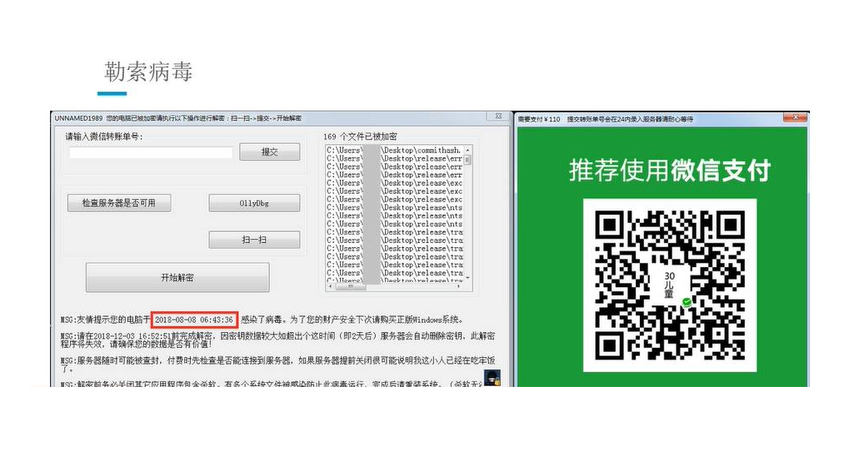The image size is (844, 471).
Task: Start decryption with 开始解密 button
Action: [177, 277]
